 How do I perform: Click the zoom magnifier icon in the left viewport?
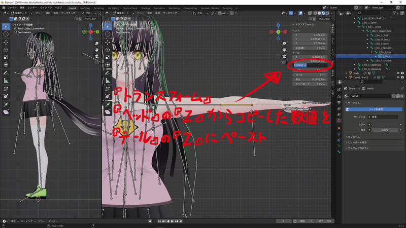96,44
